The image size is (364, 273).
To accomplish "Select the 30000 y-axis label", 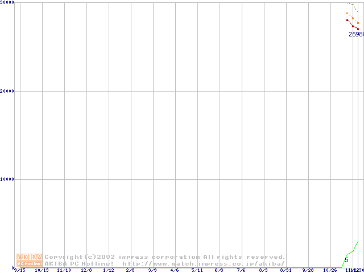I will tap(7, 3).
